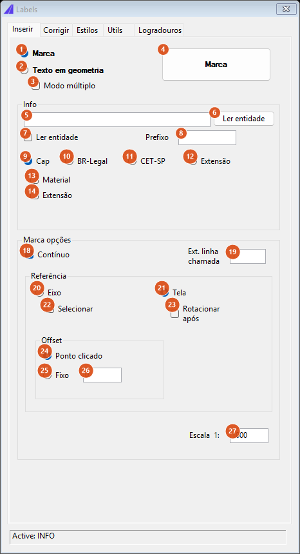
Task: Click the Ler entidade button
Action: [x=243, y=119]
